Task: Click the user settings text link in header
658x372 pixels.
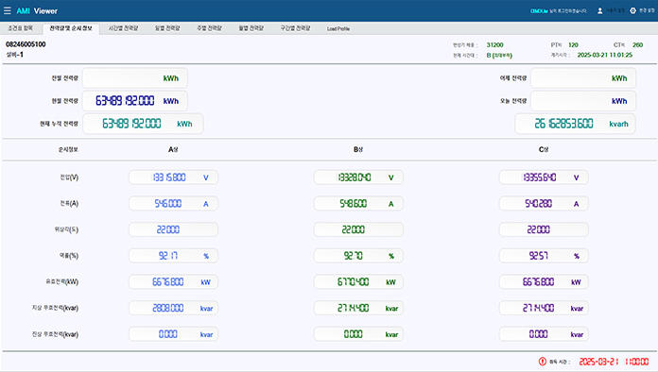Action: pos(615,11)
